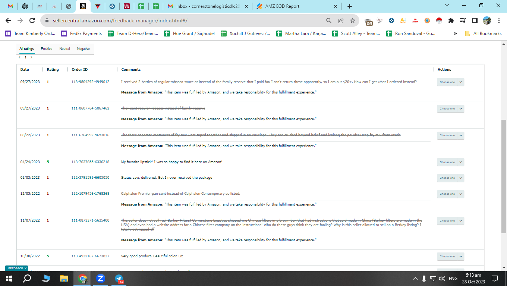This screenshot has width=507, height=286.
Task: Open Choose one dropdown for order 112-1079456-1768268
Action: click(x=450, y=194)
